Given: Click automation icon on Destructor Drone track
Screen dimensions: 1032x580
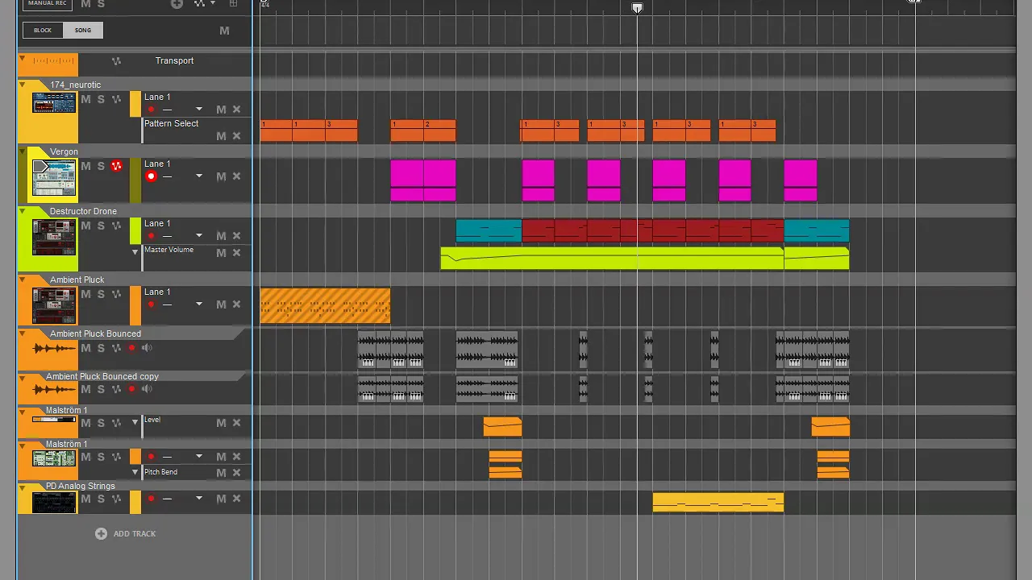Looking at the screenshot, I should tap(116, 226).
